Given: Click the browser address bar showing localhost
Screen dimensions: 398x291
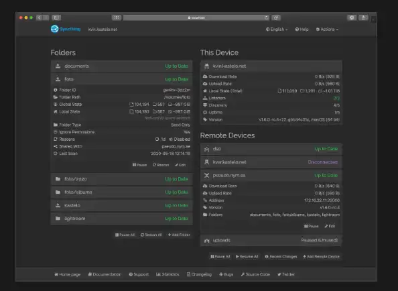Looking at the screenshot, I should point(196,17).
